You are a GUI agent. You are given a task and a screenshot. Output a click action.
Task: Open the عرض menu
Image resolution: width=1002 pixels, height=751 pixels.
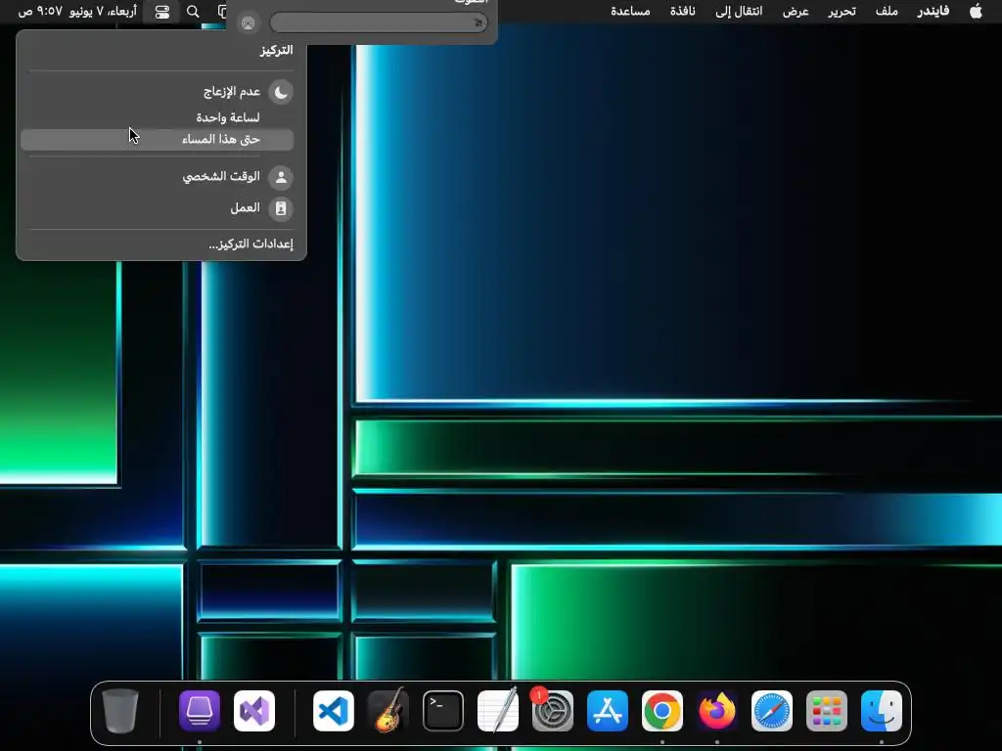point(796,11)
